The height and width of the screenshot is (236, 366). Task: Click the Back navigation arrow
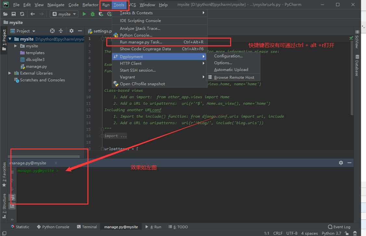click(33, 14)
